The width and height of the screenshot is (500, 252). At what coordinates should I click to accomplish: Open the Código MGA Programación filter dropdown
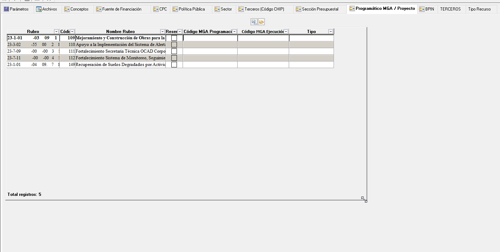[x=234, y=32]
